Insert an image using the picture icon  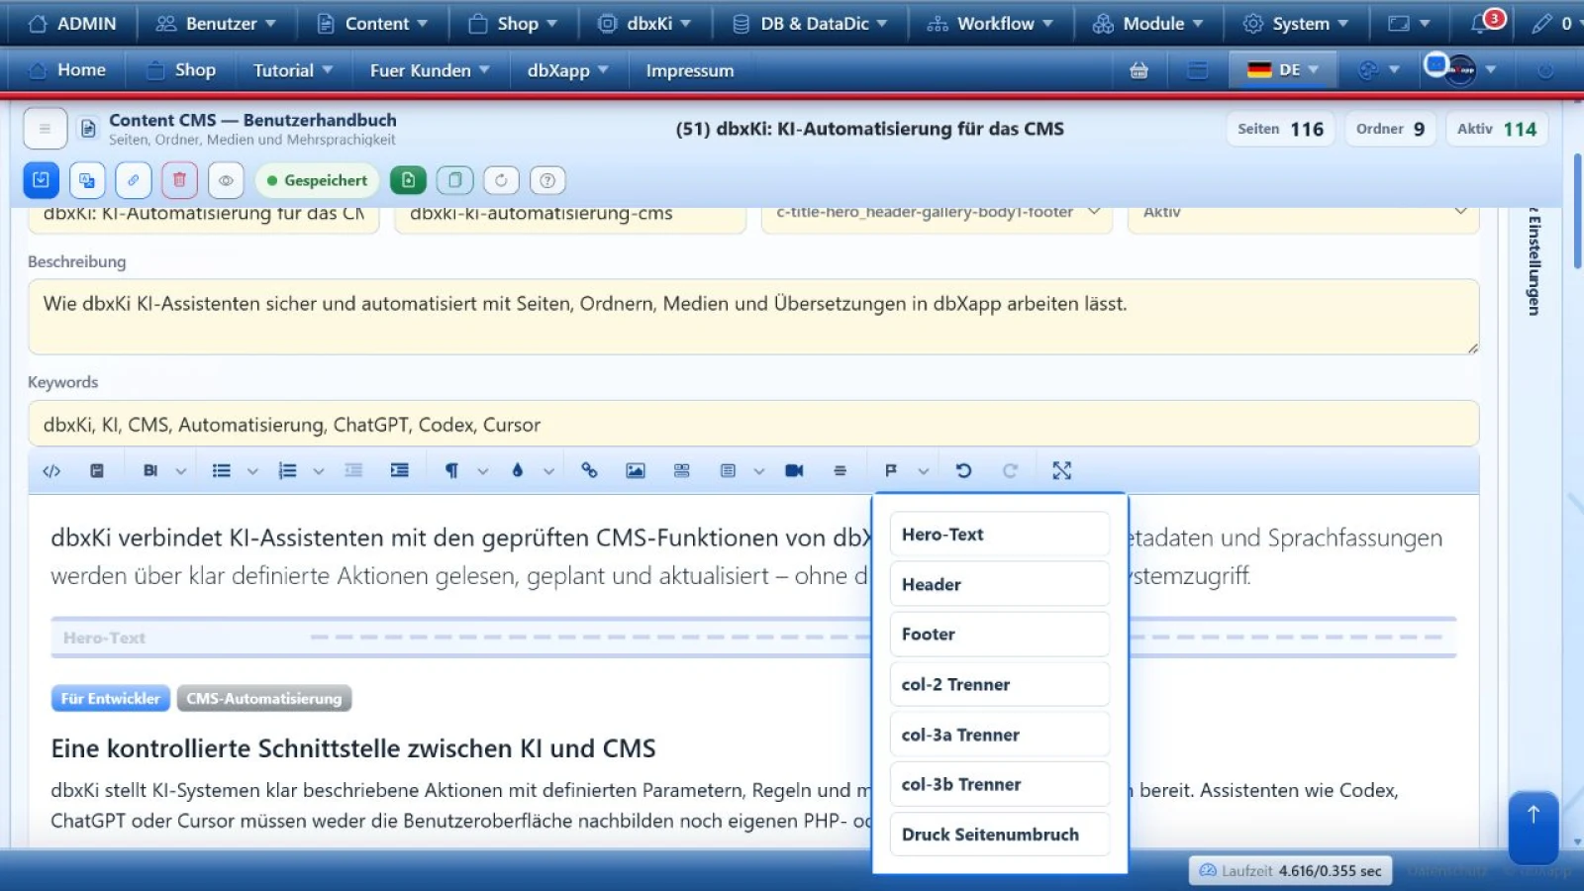636,471
